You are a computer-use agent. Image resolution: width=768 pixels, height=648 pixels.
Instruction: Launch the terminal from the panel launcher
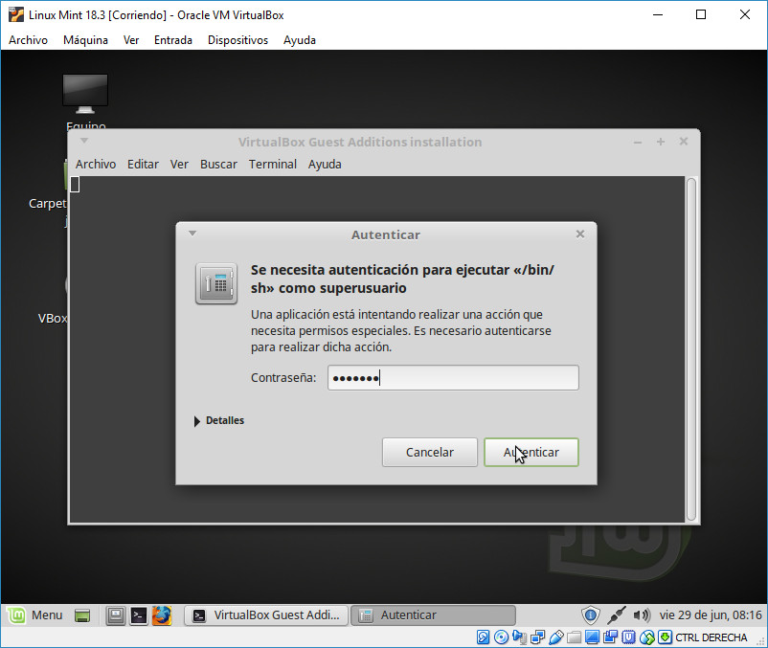[139, 615]
